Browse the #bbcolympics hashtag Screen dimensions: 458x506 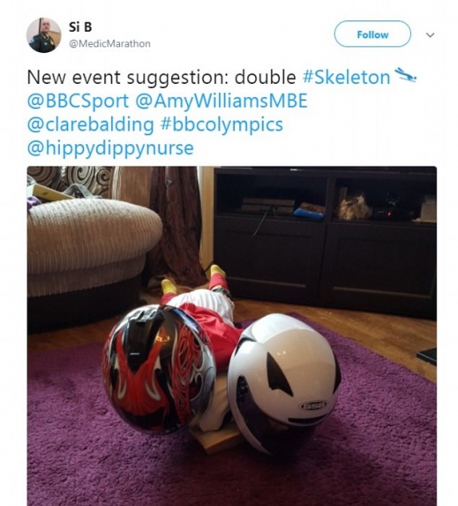tap(221, 125)
